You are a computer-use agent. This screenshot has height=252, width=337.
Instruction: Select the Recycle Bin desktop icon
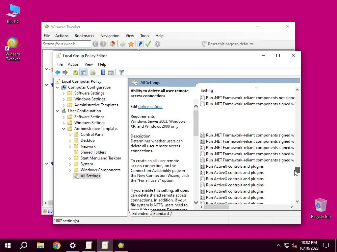(321, 208)
